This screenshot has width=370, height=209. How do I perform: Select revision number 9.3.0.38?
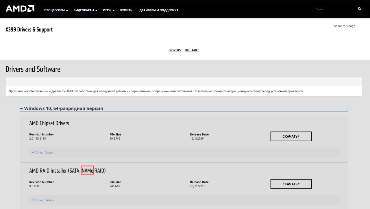[34, 186]
